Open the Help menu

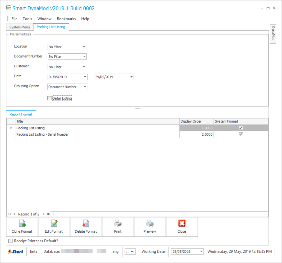click(x=85, y=19)
